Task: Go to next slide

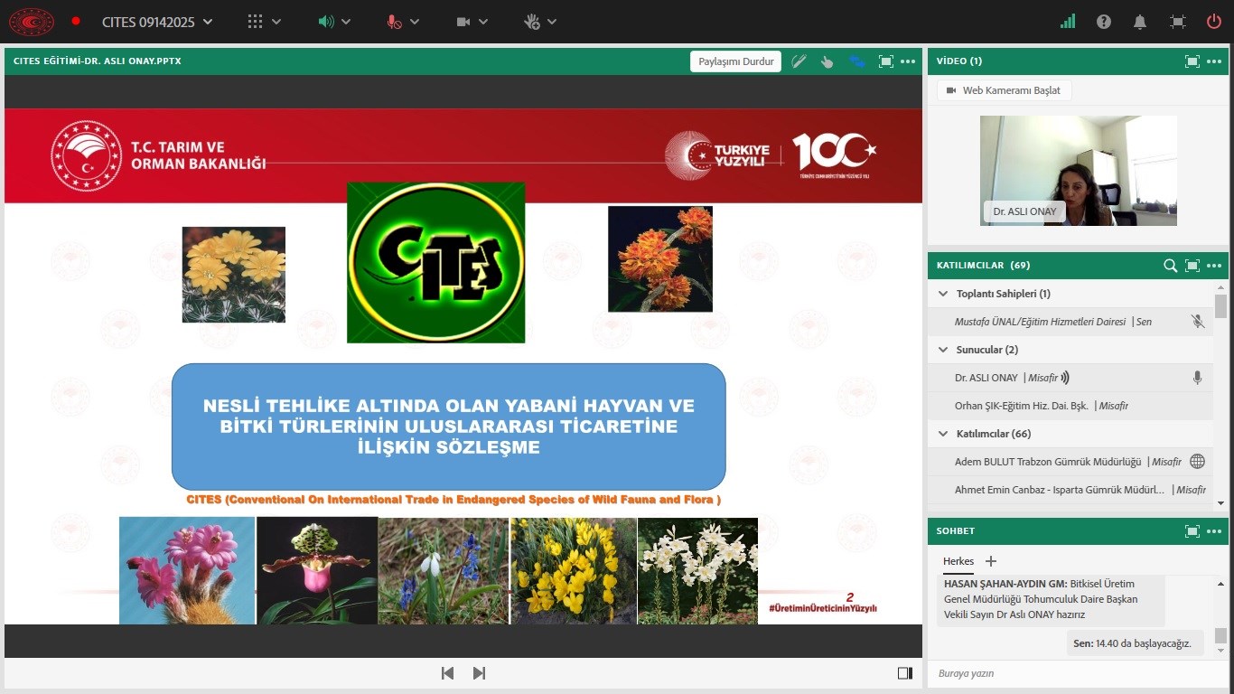Action: (x=480, y=673)
